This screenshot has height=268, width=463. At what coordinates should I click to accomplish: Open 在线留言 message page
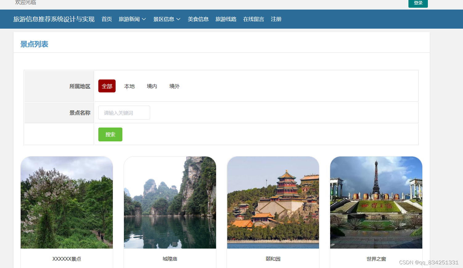[x=254, y=19]
